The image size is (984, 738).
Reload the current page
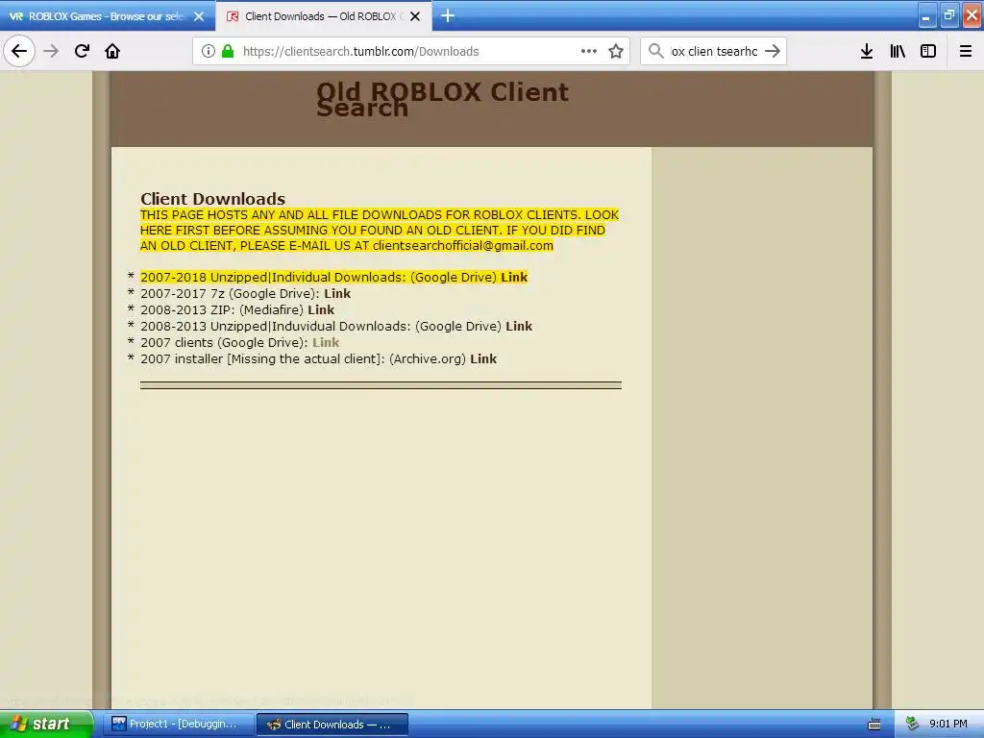tap(82, 51)
